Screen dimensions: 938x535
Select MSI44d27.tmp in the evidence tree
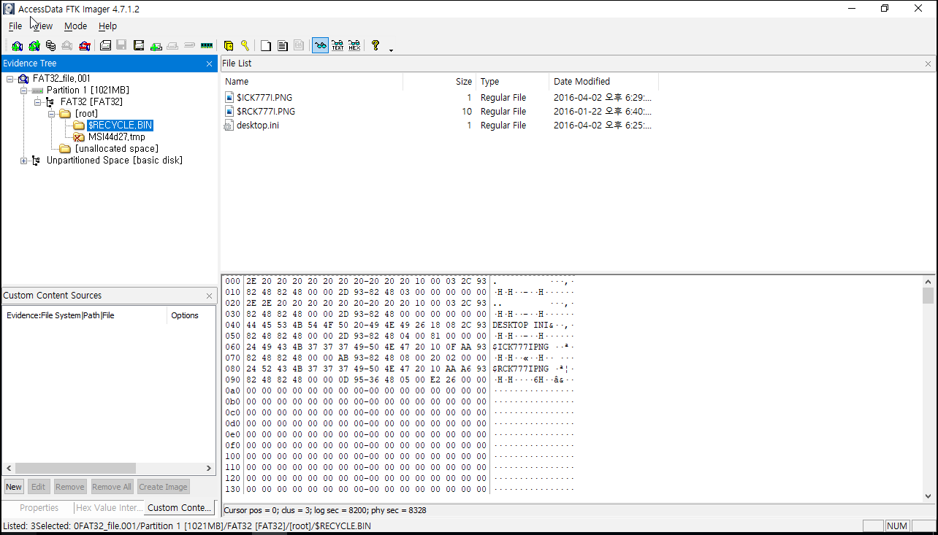click(117, 136)
